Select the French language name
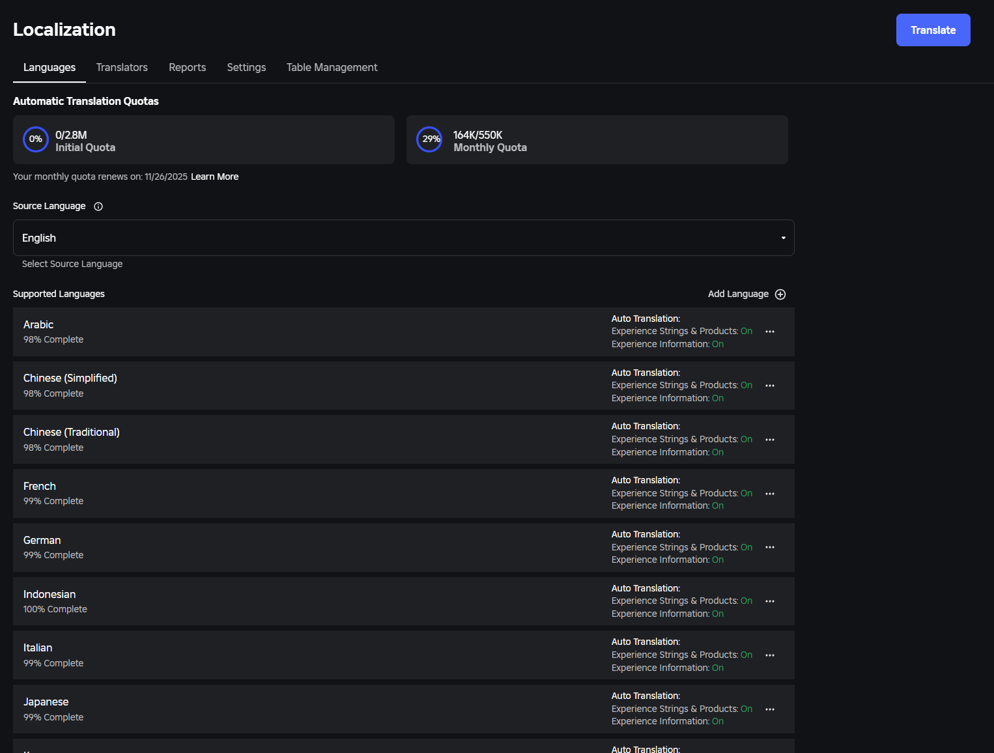The width and height of the screenshot is (994, 753). 40,487
